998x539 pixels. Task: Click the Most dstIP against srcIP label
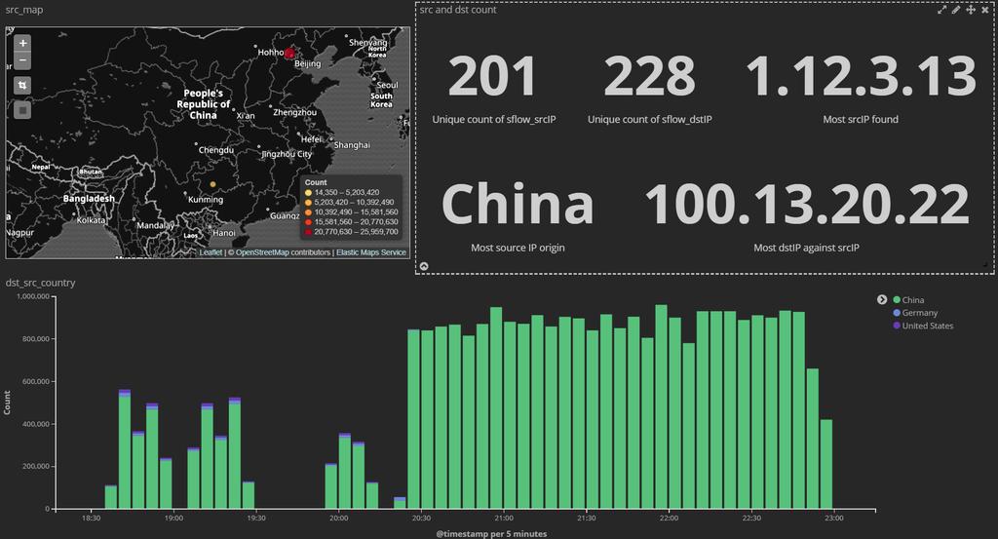tap(806, 248)
